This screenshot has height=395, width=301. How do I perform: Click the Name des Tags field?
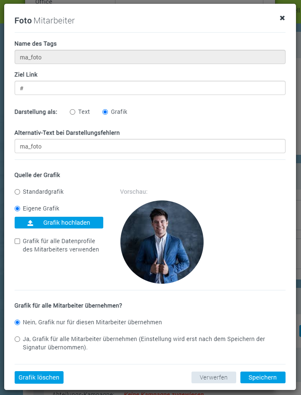(150, 57)
